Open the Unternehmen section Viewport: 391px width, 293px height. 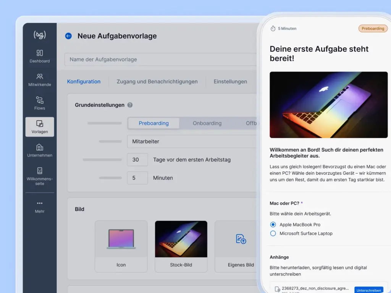point(39,150)
